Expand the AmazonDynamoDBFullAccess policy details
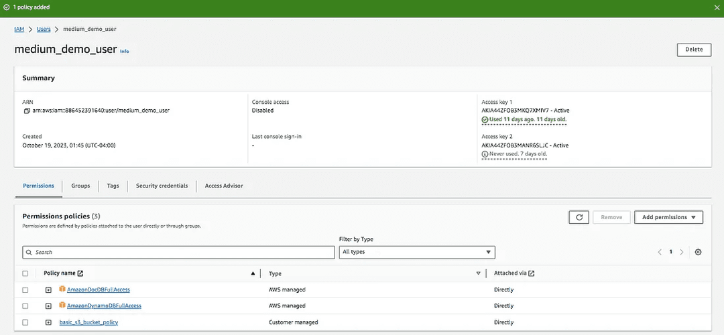Image resolution: width=724 pixels, height=335 pixels. [48, 306]
